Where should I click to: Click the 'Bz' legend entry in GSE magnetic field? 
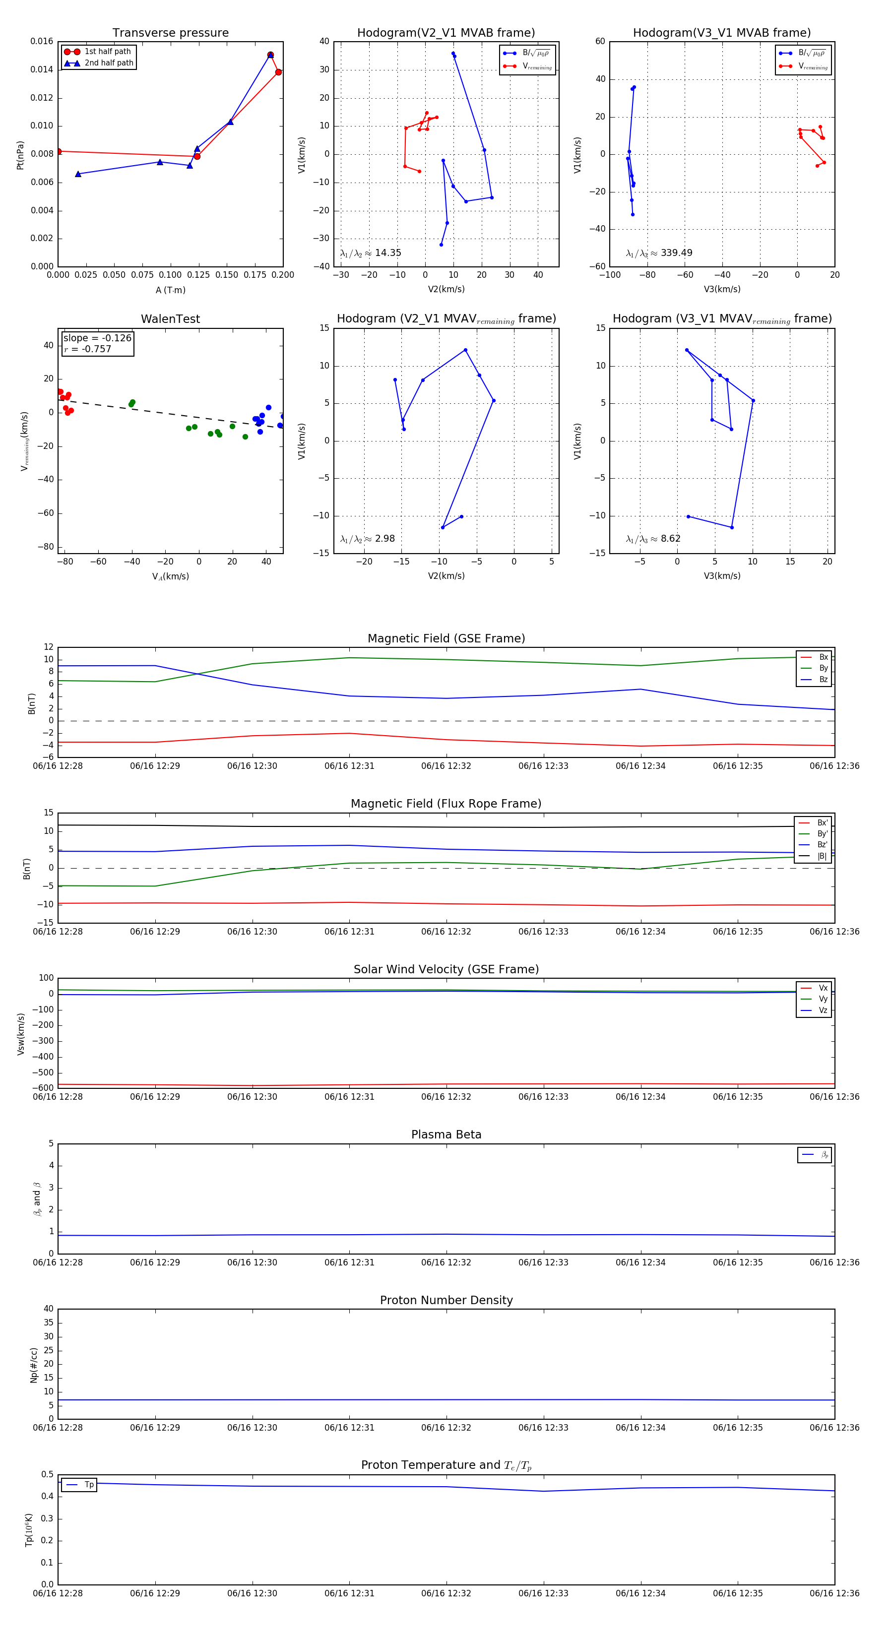point(814,679)
